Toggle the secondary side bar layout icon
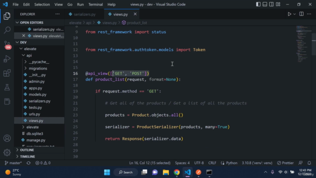The width and height of the screenshot is (316, 178). point(271,4)
